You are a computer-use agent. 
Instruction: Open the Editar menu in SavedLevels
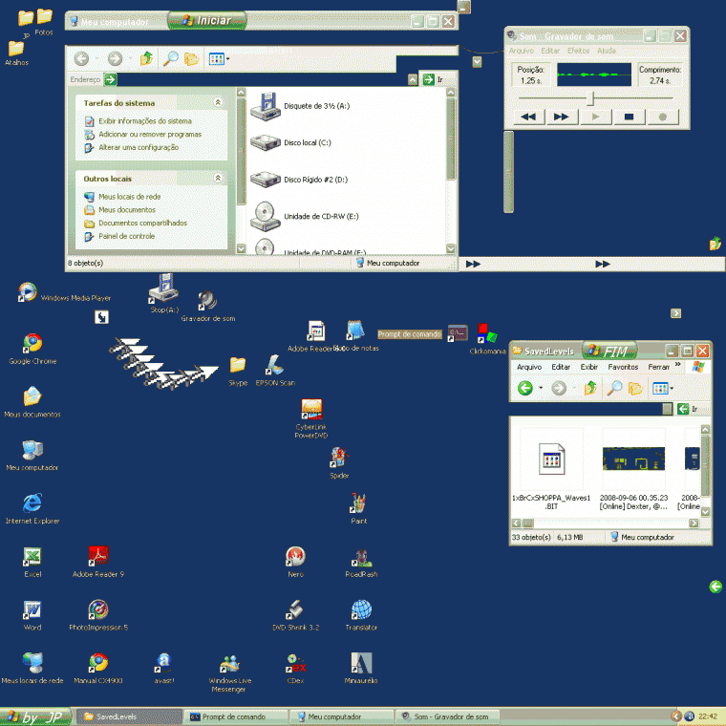click(x=561, y=367)
